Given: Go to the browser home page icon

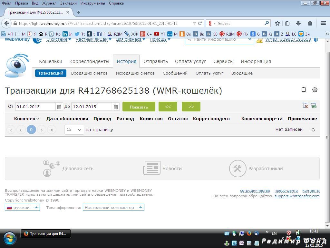Looking at the screenshot, I should [x=310, y=23].
